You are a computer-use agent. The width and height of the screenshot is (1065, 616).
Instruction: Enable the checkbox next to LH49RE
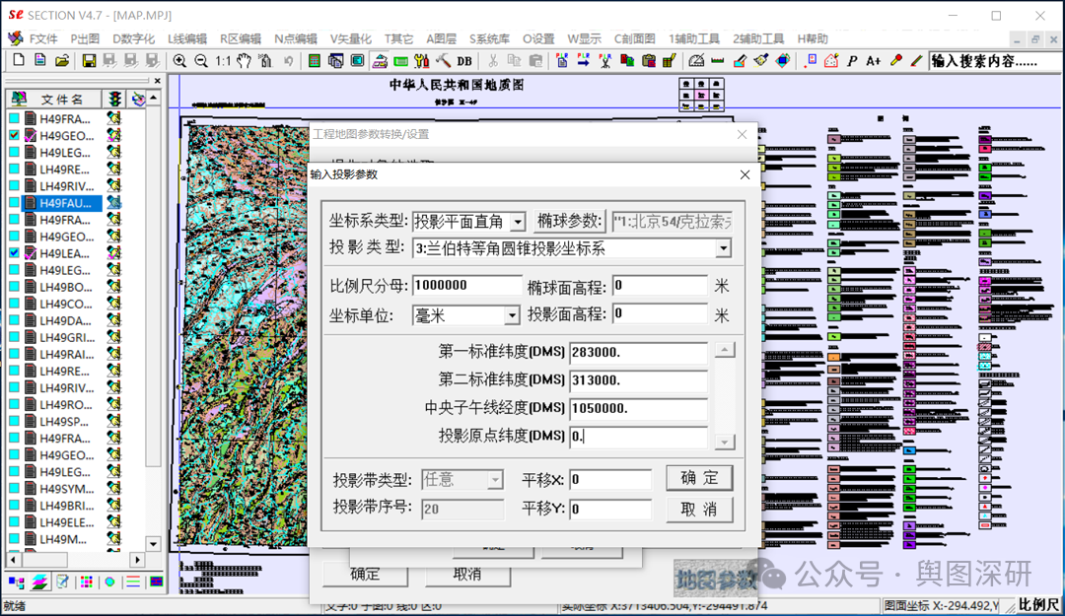click(14, 169)
